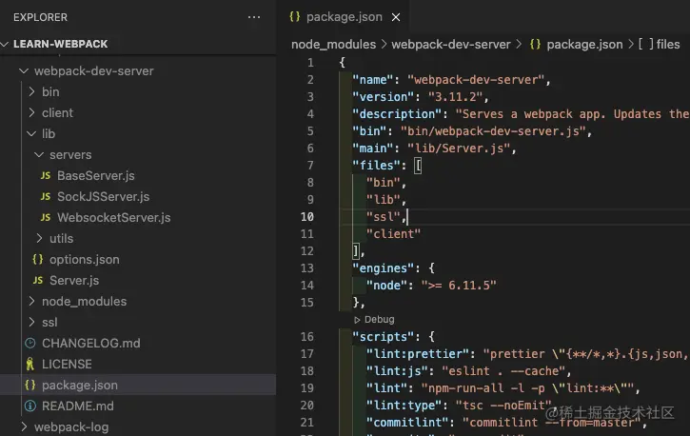Click the ">= 6.11.5" node value
Viewport: 690px width, 436px height.
pos(459,286)
